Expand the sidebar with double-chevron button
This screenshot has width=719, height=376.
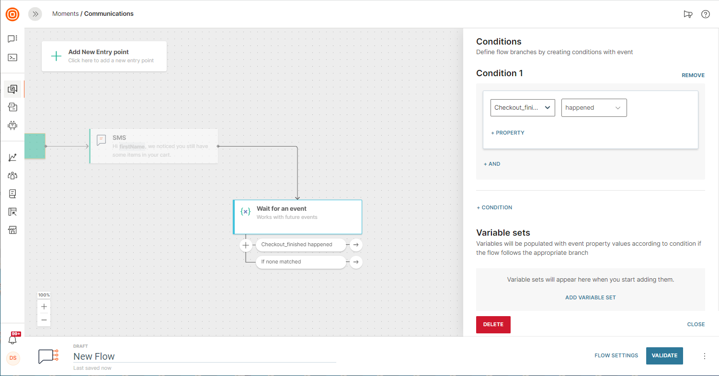[35, 14]
